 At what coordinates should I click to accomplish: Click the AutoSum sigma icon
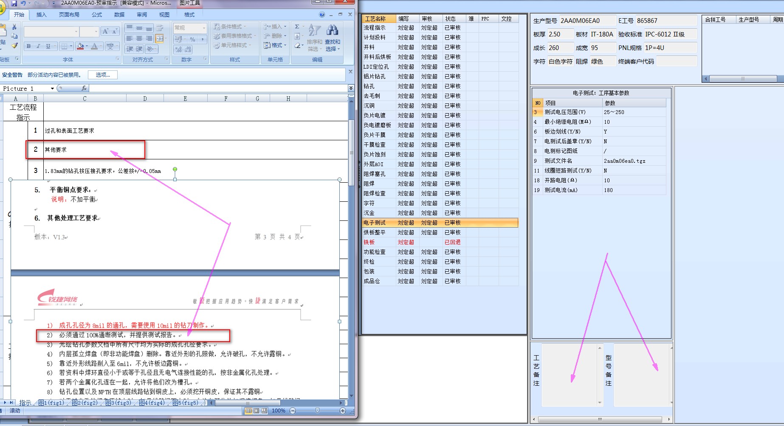(x=297, y=27)
